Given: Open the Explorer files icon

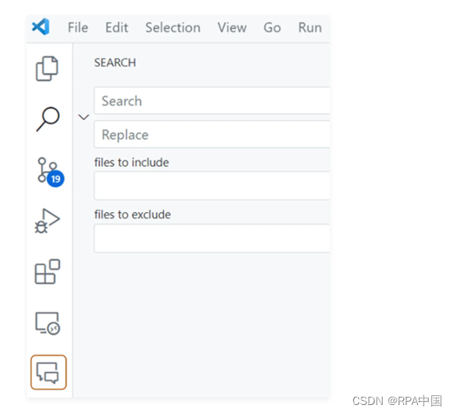Looking at the screenshot, I should tap(47, 69).
